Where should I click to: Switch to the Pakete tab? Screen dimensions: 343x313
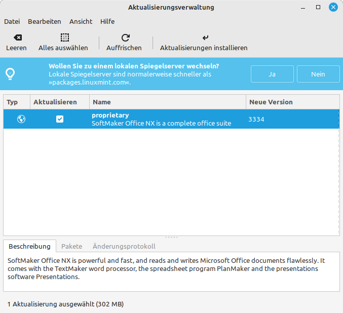tap(72, 246)
